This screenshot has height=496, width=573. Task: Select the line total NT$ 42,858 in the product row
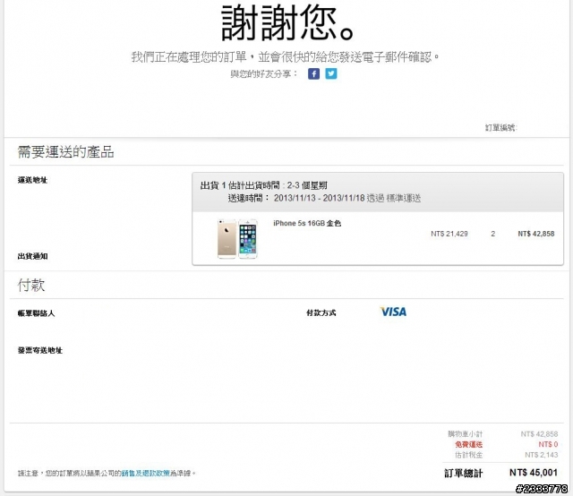[x=535, y=234]
